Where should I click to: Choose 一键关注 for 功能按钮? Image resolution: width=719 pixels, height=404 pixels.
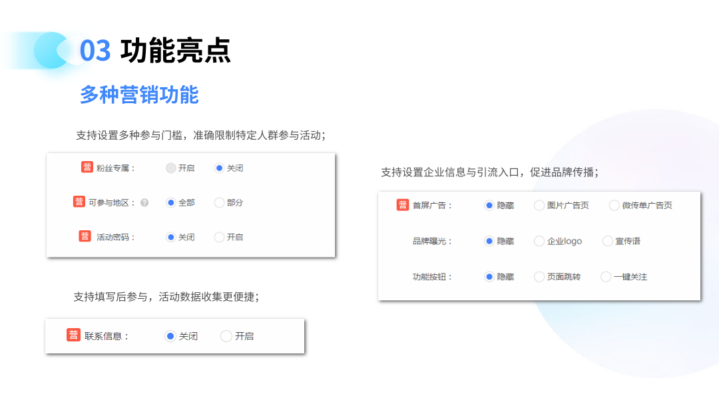click(x=606, y=277)
